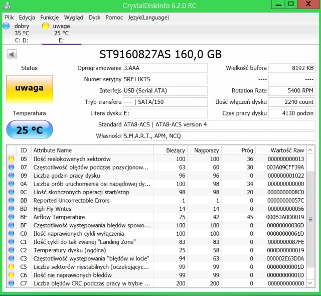This screenshot has height=296, width=321.
Task: Select row 'Temperatury dysku (ogólna)'
Action: pyautogui.click(x=156, y=250)
